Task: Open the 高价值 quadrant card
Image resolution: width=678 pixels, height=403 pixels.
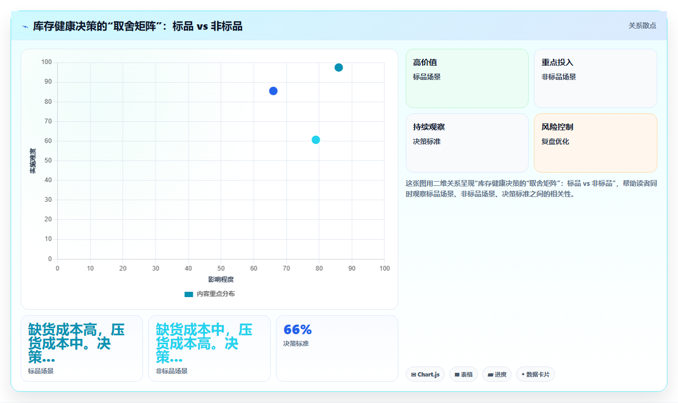Action: [x=467, y=78]
